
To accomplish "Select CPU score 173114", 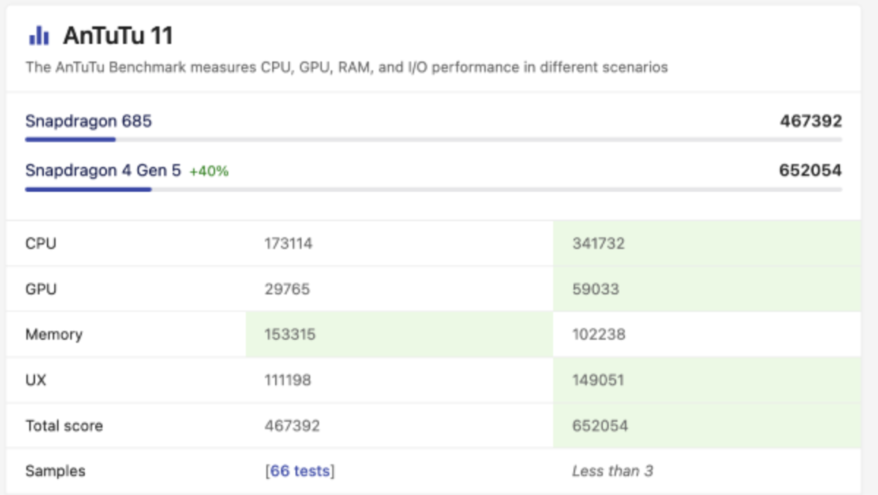I will click(x=288, y=243).
